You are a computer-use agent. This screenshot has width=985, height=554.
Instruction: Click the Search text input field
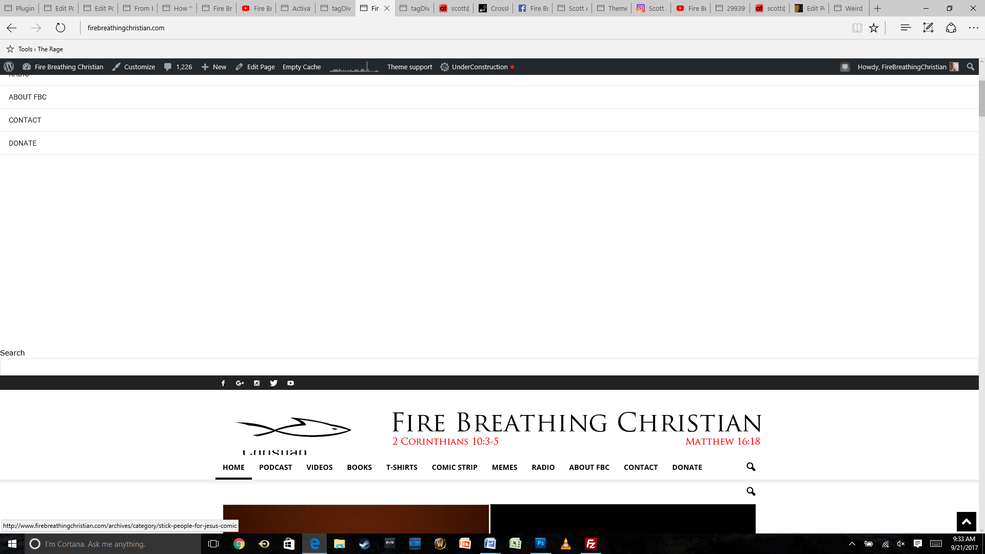(489, 367)
